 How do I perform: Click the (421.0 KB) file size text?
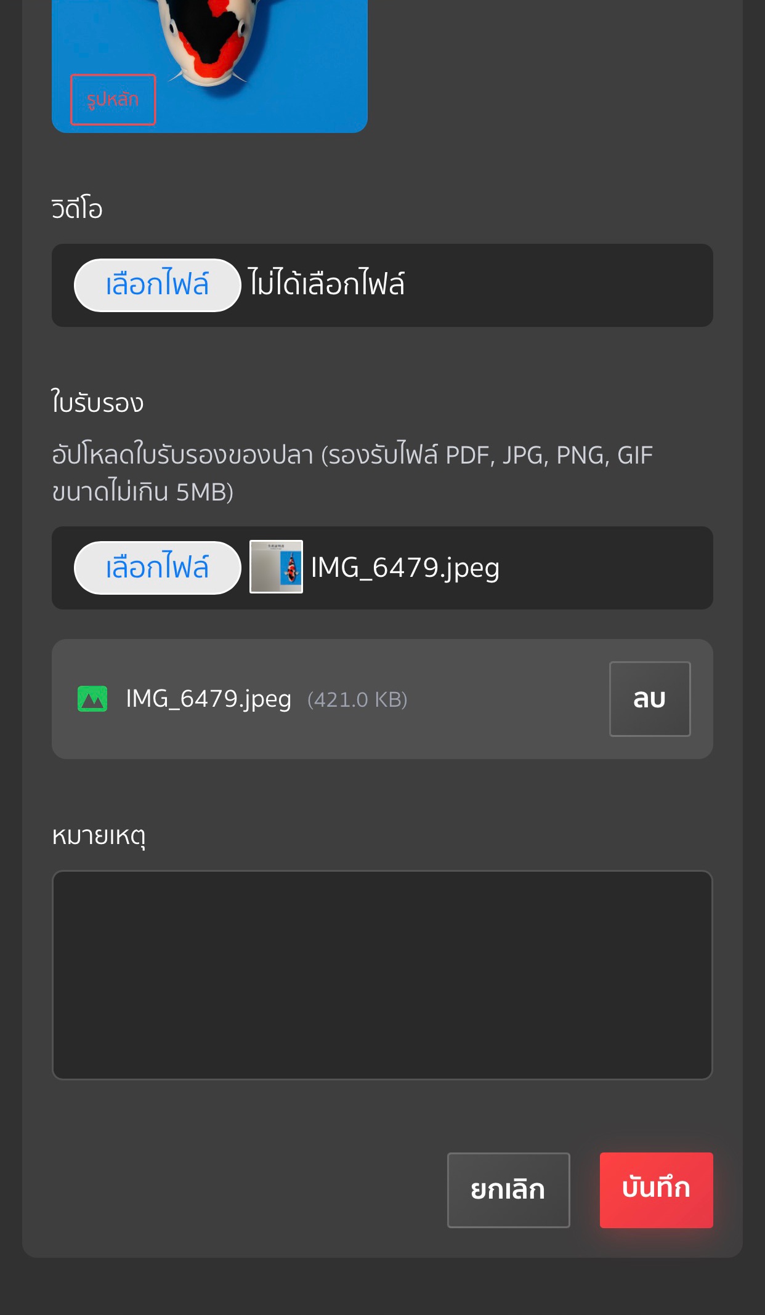pos(357,700)
